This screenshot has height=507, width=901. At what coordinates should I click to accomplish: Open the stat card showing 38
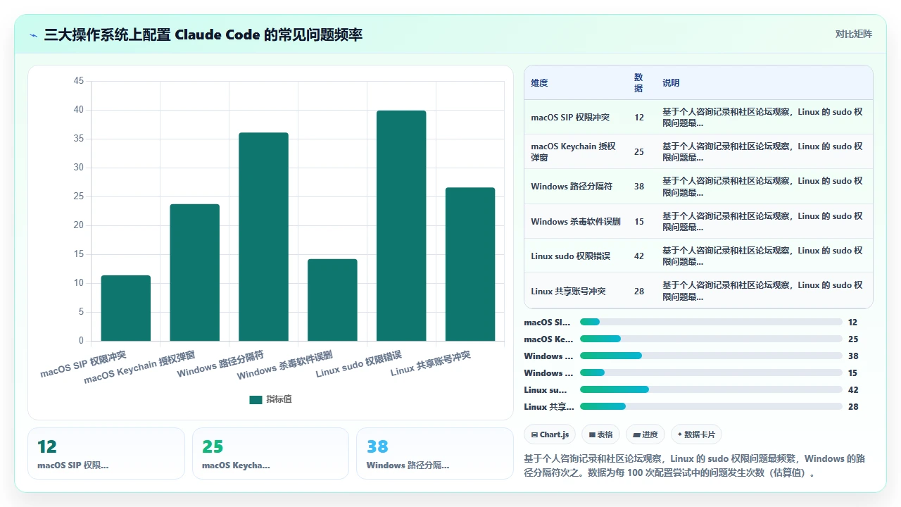click(435, 453)
